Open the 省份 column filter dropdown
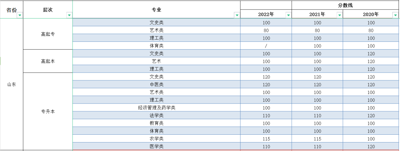 tap(20, 15)
